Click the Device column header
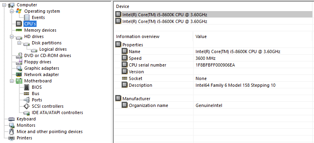Viewport: 314px width, 143px height. pyautogui.click(x=122, y=6)
